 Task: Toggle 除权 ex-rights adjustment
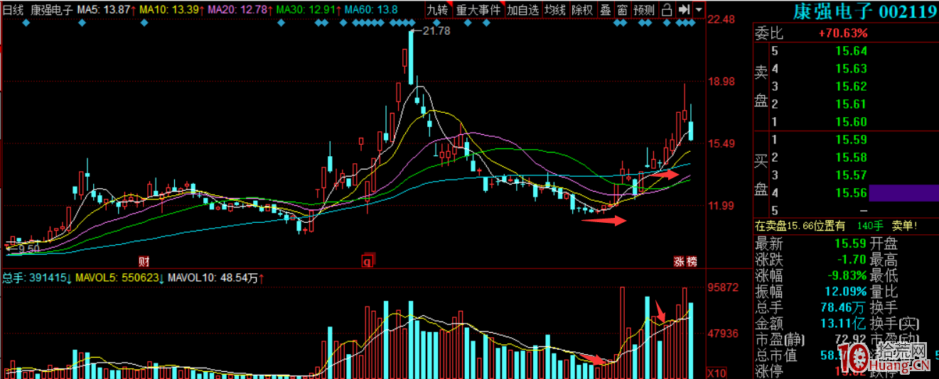coord(583,10)
